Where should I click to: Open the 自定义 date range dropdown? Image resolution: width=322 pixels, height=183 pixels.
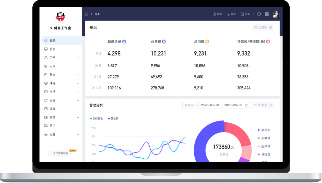pos(191,105)
